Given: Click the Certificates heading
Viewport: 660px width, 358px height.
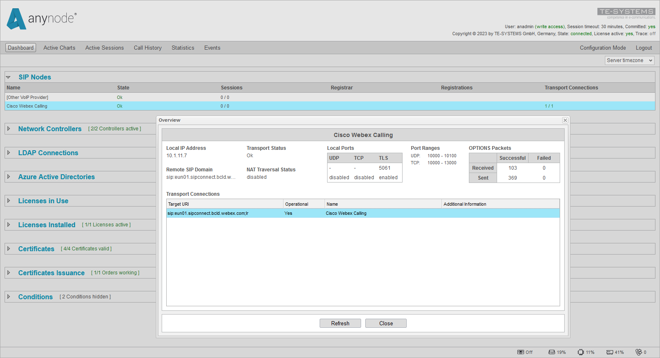Looking at the screenshot, I should (36, 249).
